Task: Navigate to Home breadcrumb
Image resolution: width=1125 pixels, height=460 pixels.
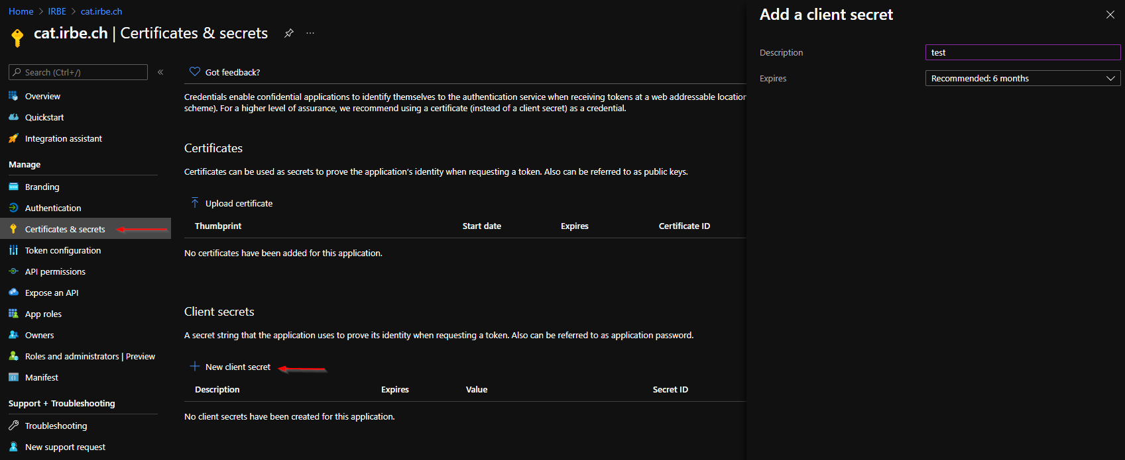Action: [21, 11]
